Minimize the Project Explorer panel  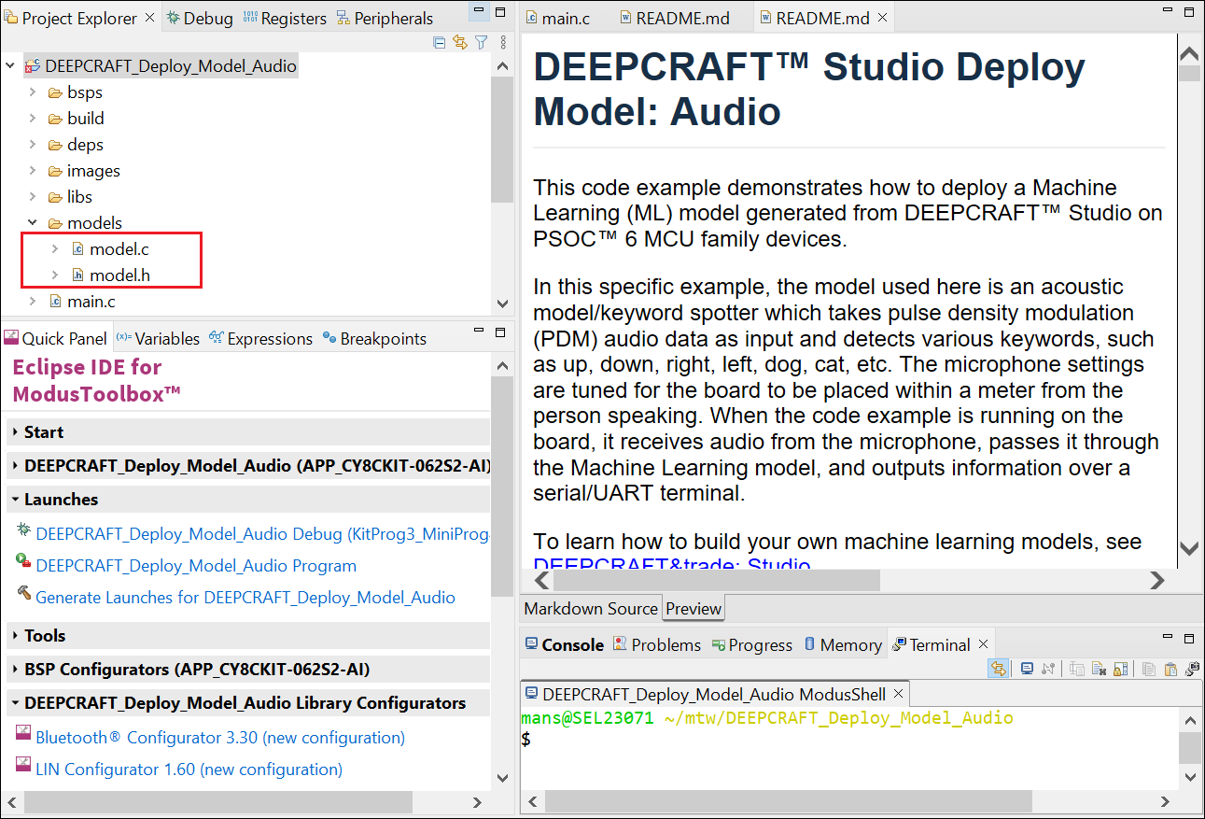click(478, 12)
